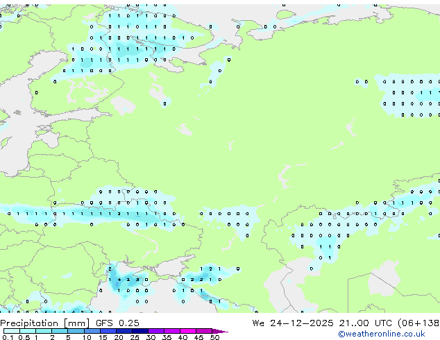This screenshot has width=440, height=340.
Task: Click the '45' legend scale value
Action: tap(198, 337)
